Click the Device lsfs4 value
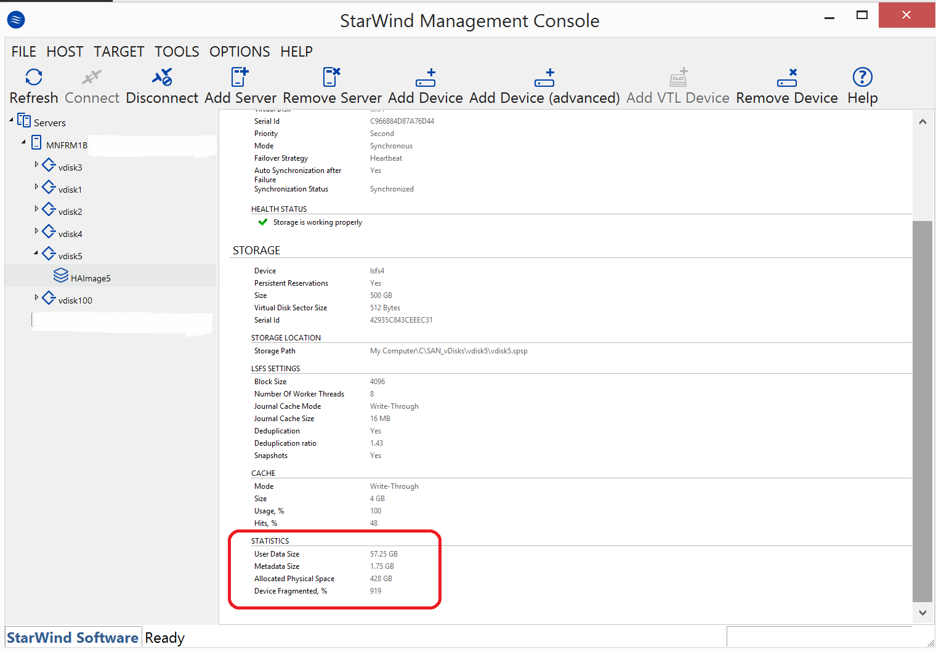The height and width of the screenshot is (652, 936). 377,271
